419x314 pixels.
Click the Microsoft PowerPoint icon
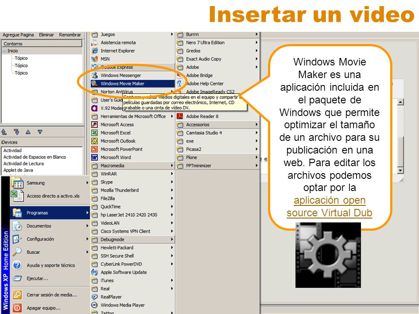94,149
